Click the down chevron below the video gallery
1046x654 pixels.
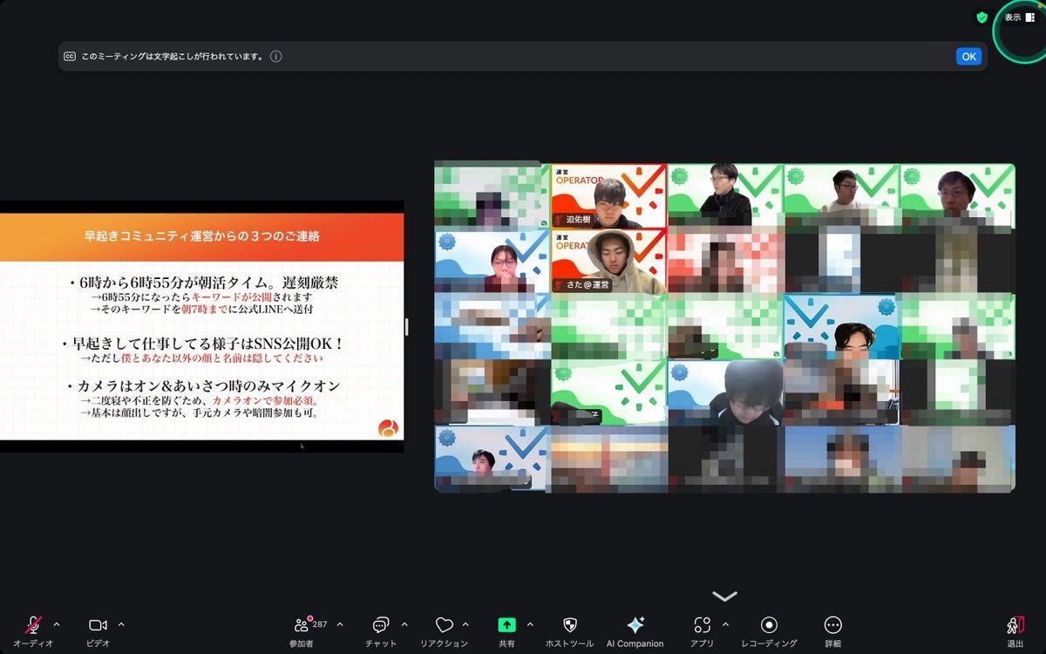coord(724,596)
